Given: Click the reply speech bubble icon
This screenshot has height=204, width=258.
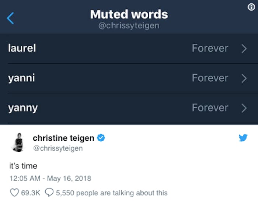Looking at the screenshot, I should pos(49,193).
